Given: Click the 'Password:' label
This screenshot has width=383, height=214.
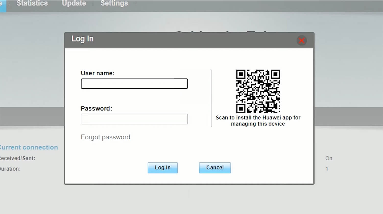Looking at the screenshot, I should coord(96,109).
